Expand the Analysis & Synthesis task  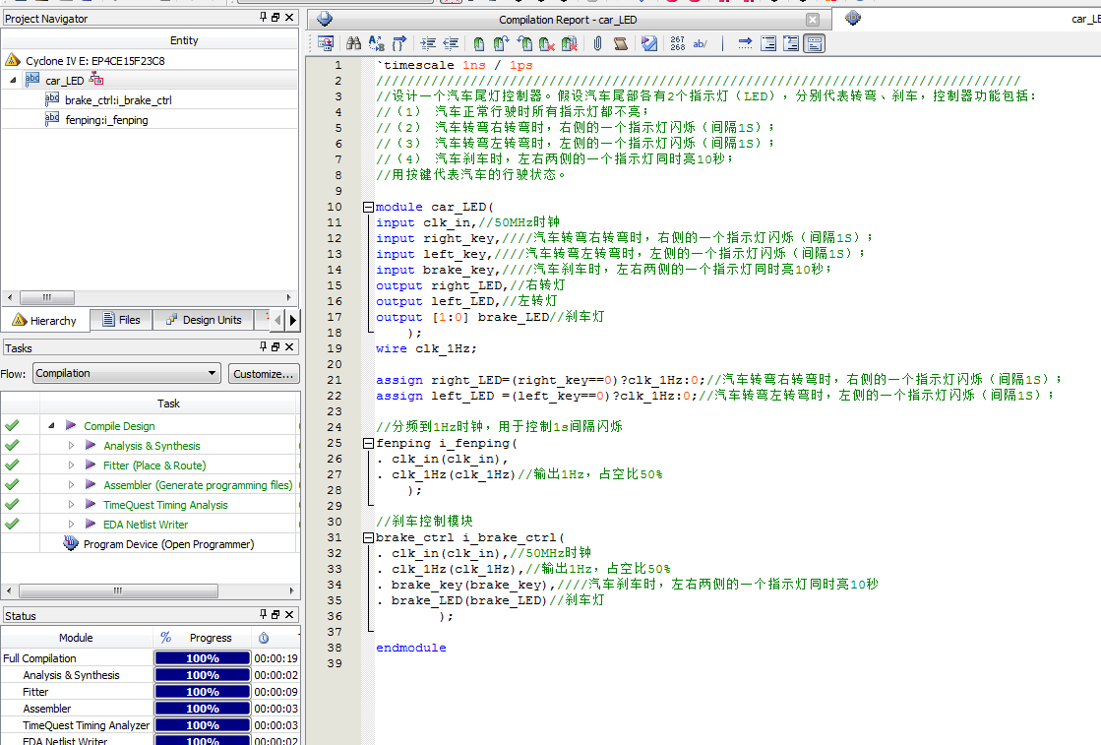click(x=71, y=446)
